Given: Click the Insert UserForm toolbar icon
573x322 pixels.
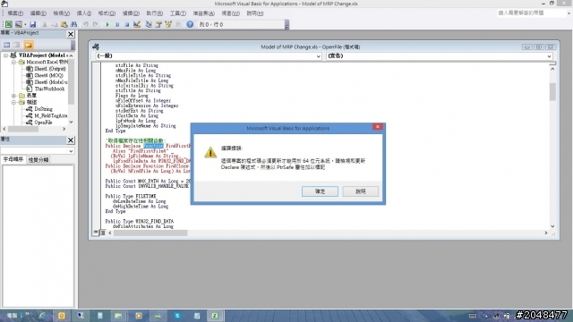Looking at the screenshot, I should coord(18,24).
